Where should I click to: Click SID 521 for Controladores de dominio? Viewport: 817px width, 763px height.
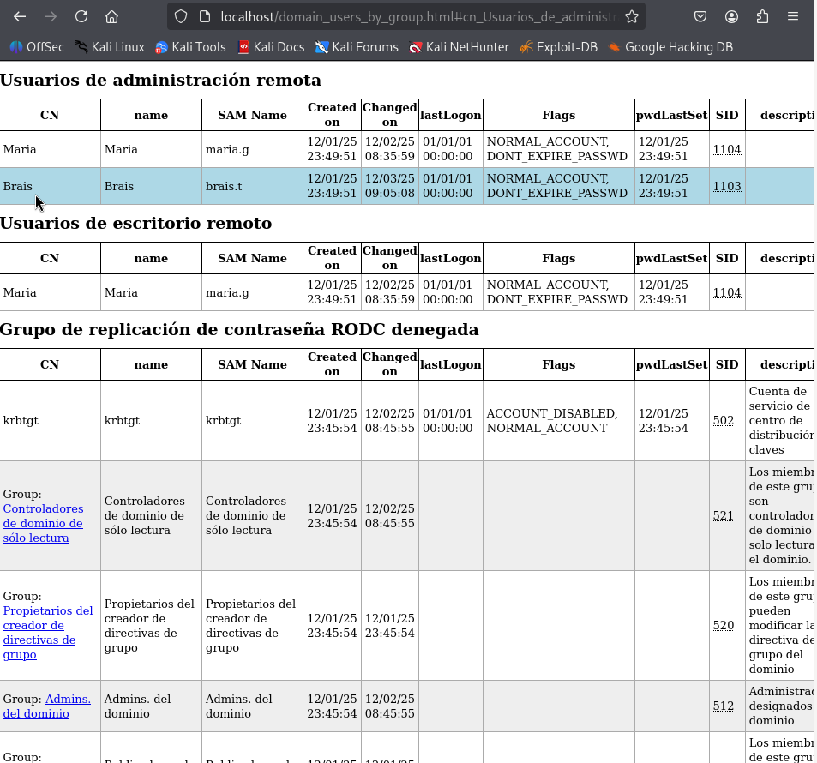click(724, 515)
